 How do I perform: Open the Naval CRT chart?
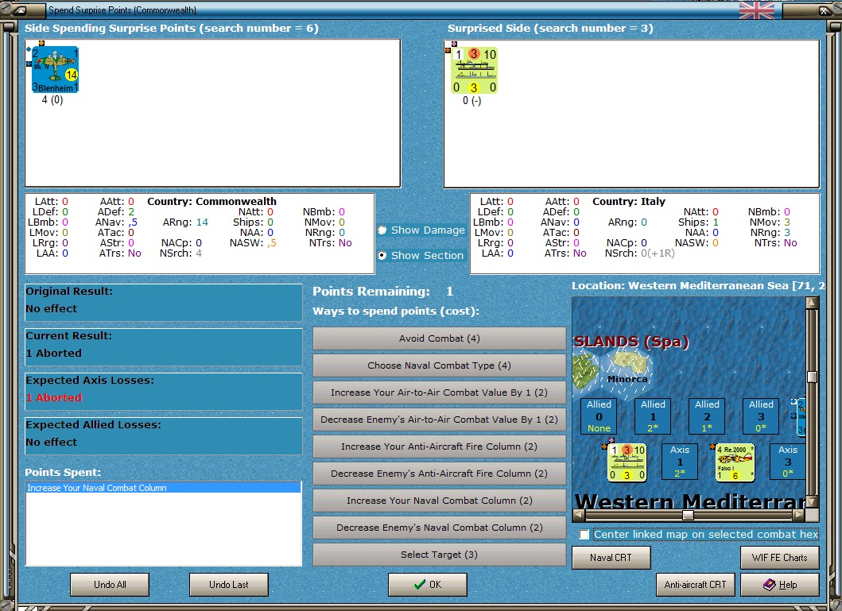(x=611, y=557)
